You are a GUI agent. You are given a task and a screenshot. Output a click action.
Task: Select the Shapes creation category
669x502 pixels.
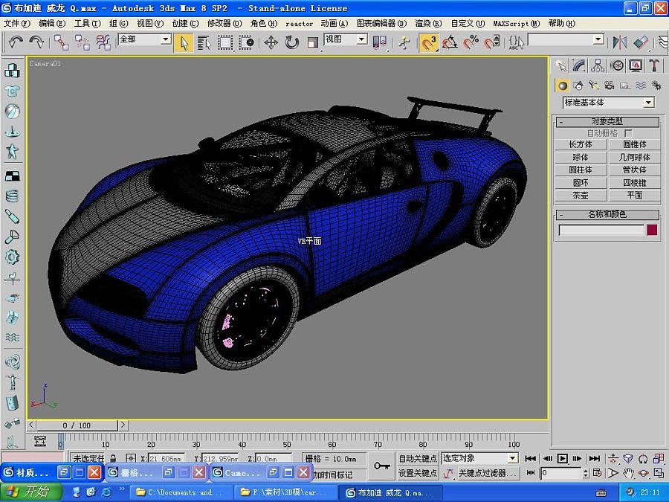tap(578, 86)
